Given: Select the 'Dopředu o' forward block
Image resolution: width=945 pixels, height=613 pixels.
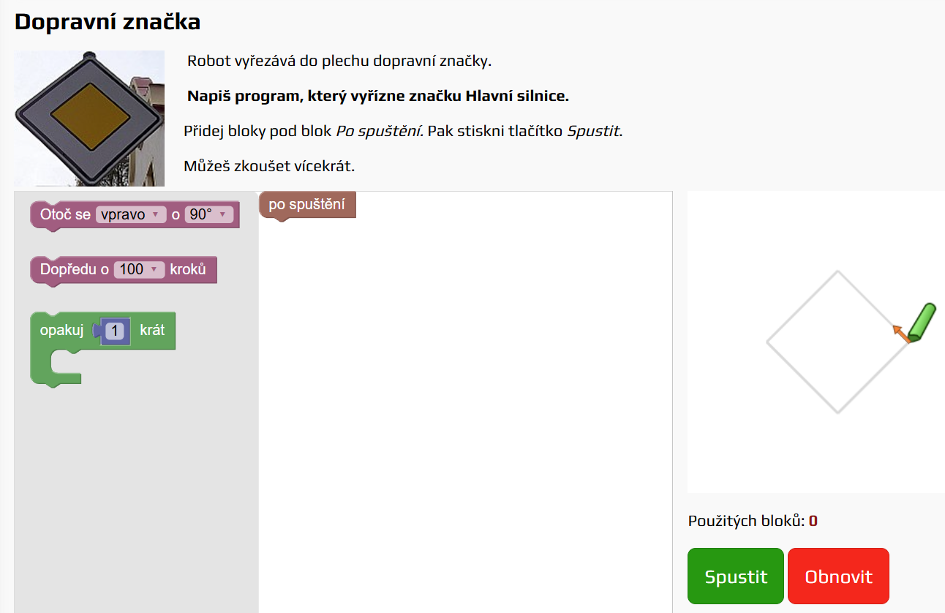Looking at the screenshot, I should coord(74,270).
